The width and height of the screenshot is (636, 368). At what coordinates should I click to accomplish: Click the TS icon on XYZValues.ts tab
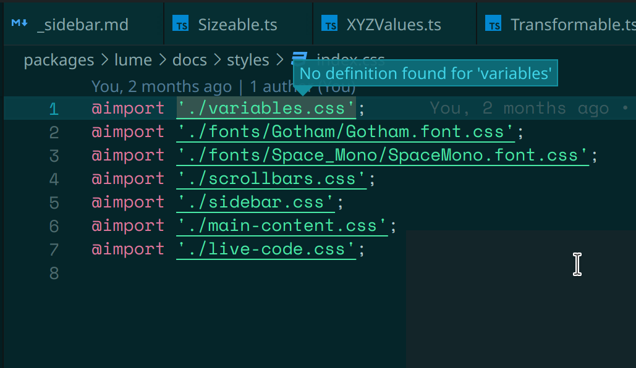coord(332,24)
